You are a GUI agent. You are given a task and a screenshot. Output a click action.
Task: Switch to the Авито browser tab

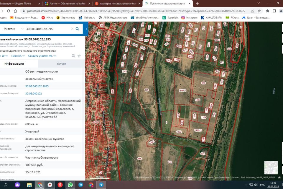point(67,4)
